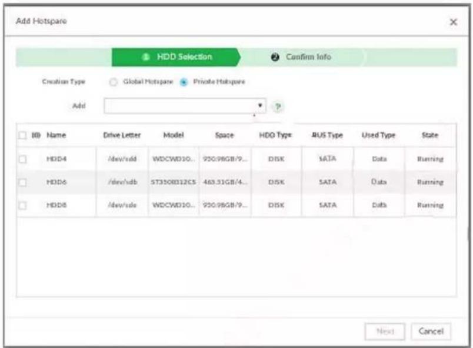The width and height of the screenshot is (473, 348).
Task: Select the Private Hotspare radio button
Action: pos(184,82)
